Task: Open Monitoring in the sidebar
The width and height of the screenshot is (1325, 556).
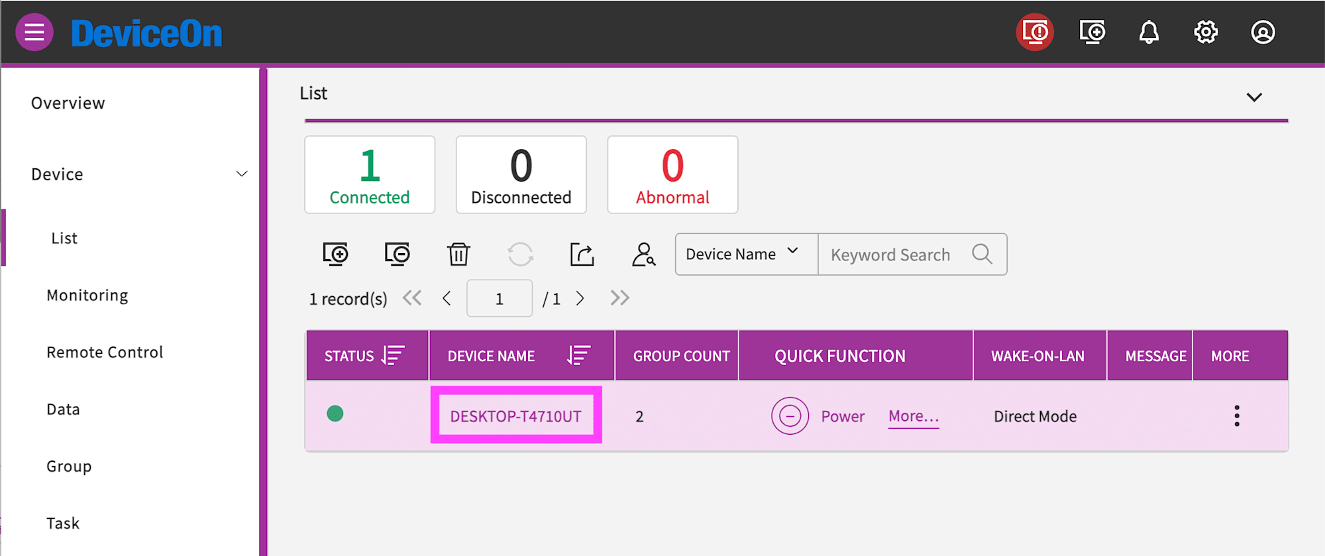Action: (87, 296)
